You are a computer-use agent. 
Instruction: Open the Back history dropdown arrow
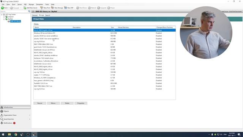pos(9,8)
